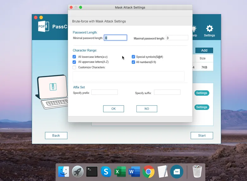Cancel the dialog with NO button
Viewport: 247px width, 181px height.
147,109
